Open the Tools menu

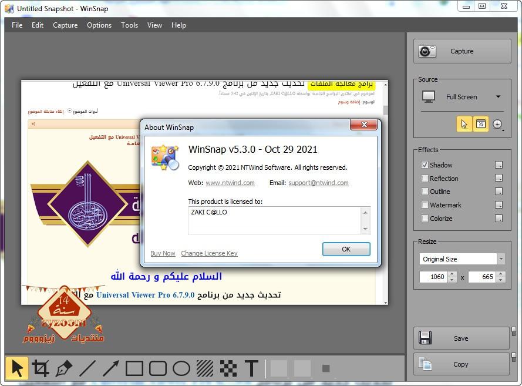(x=130, y=25)
